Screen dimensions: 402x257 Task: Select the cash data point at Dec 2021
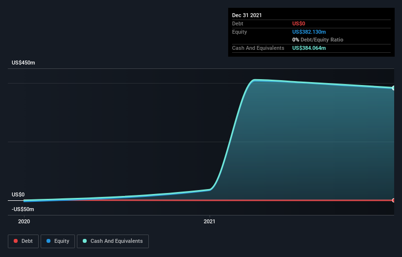pyautogui.click(x=394, y=88)
